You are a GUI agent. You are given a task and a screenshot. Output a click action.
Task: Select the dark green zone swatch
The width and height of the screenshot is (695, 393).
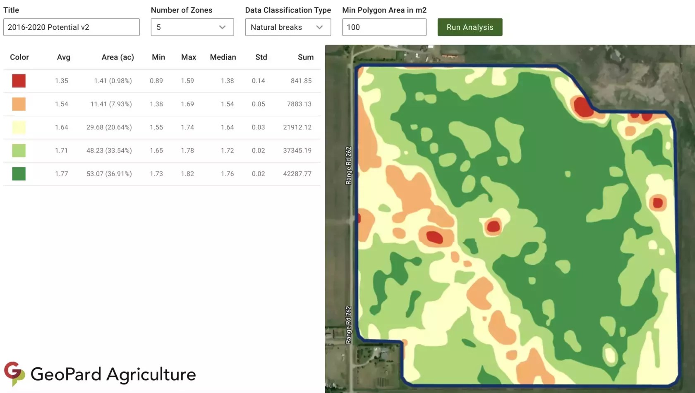pos(19,174)
